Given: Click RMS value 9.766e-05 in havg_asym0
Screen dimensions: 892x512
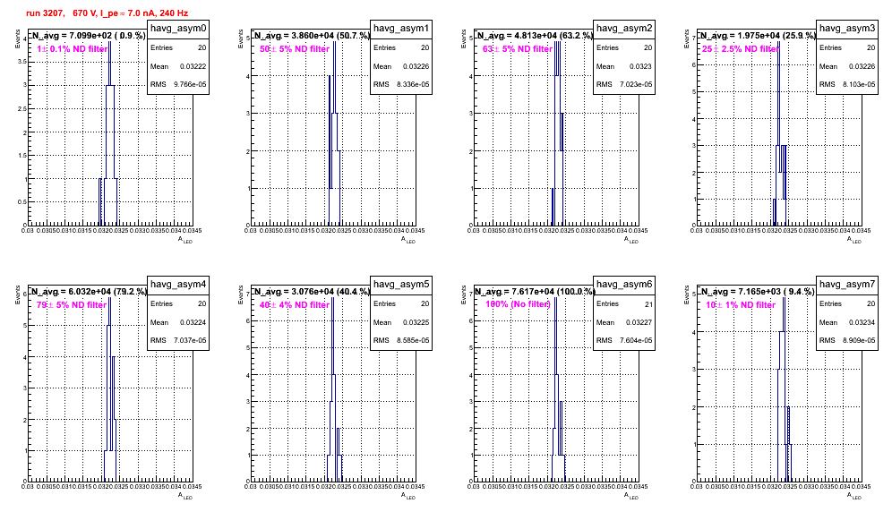Looking at the screenshot, I should point(190,85).
